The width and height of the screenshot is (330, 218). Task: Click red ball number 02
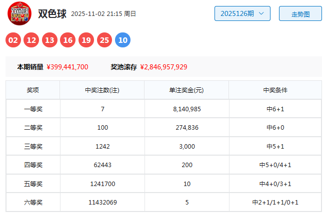pos(13,40)
